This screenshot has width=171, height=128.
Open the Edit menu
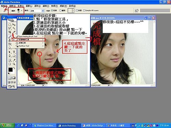tap(13, 6)
